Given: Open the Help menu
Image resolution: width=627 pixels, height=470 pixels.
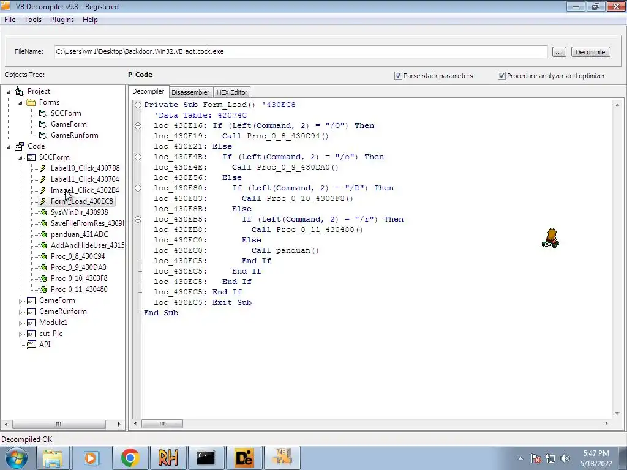Looking at the screenshot, I should pyautogui.click(x=90, y=20).
